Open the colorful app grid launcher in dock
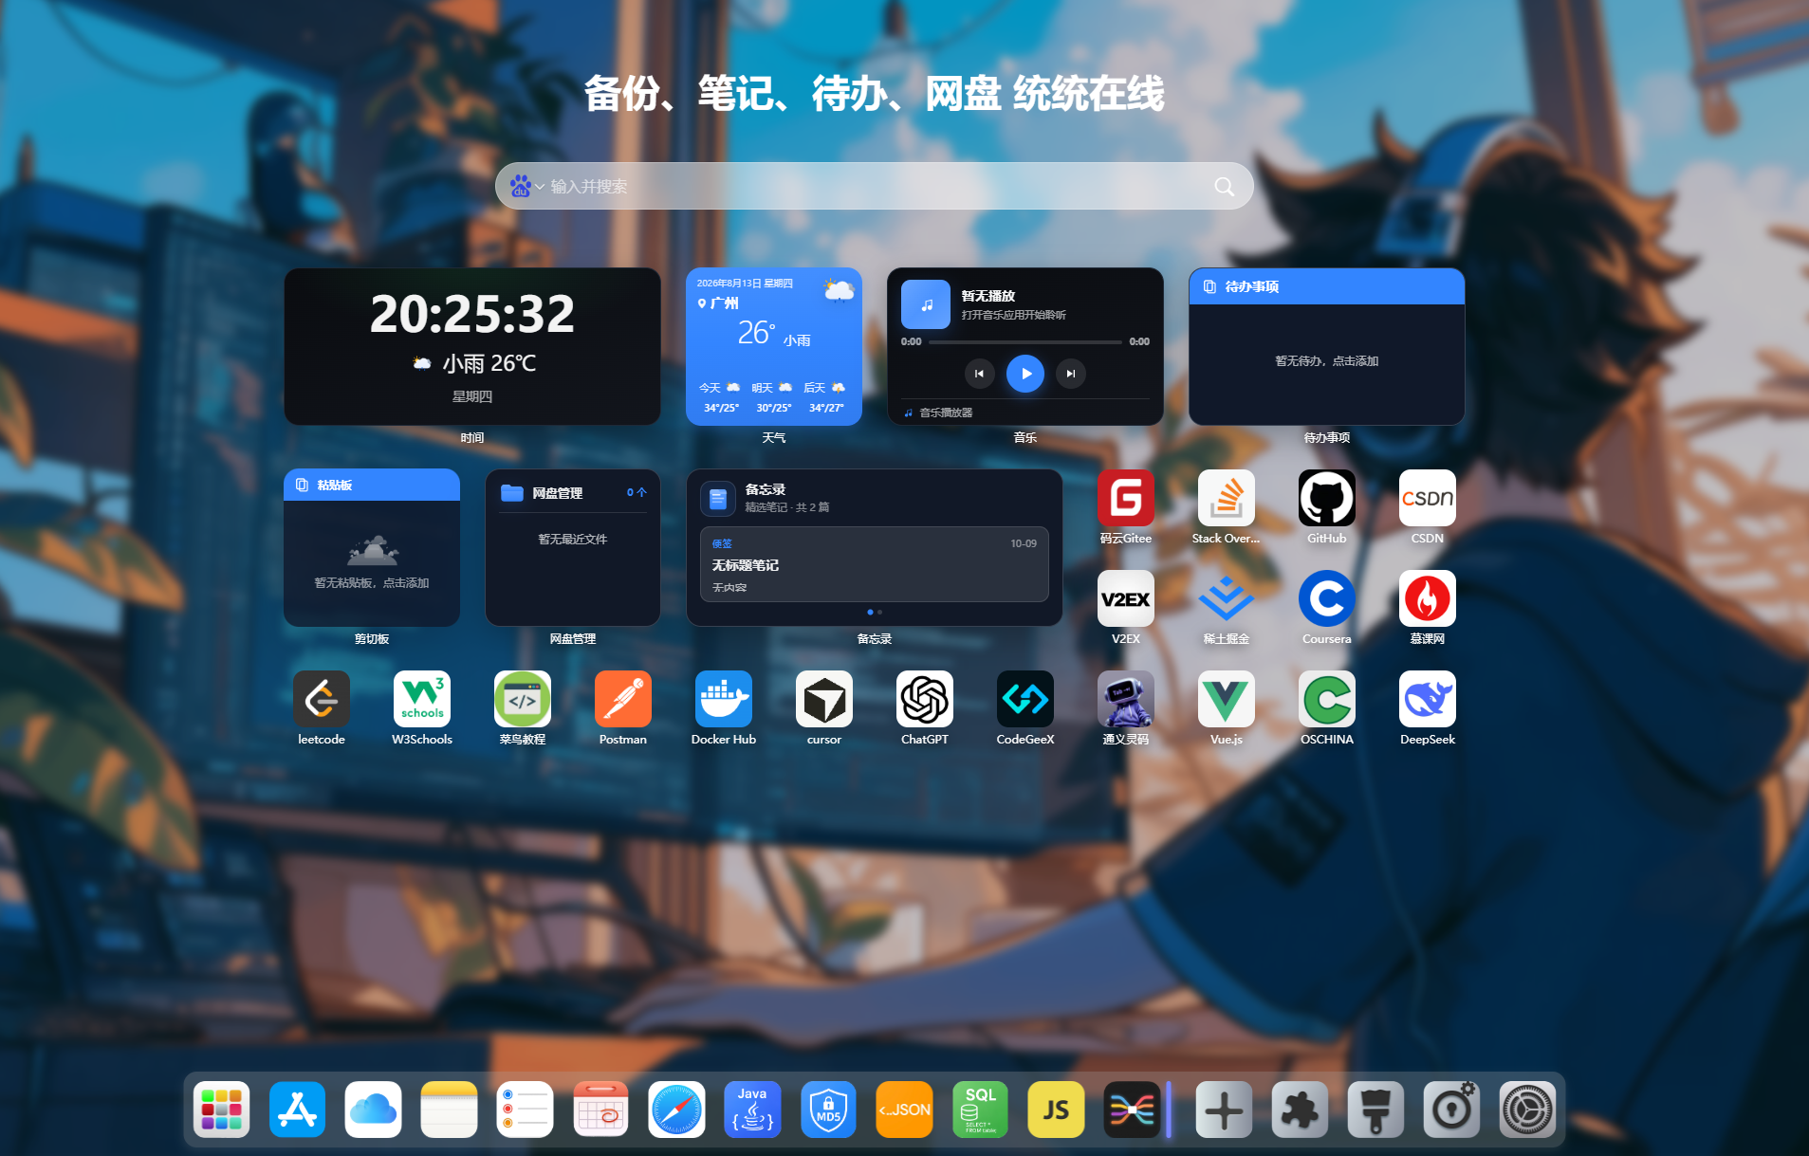Image resolution: width=1809 pixels, height=1156 pixels. (222, 1110)
